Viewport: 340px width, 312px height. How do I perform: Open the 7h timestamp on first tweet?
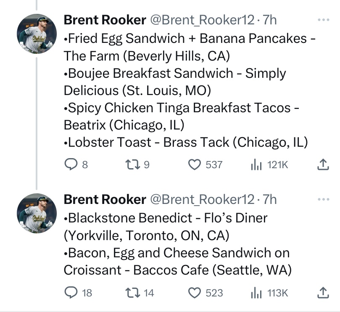click(x=269, y=20)
